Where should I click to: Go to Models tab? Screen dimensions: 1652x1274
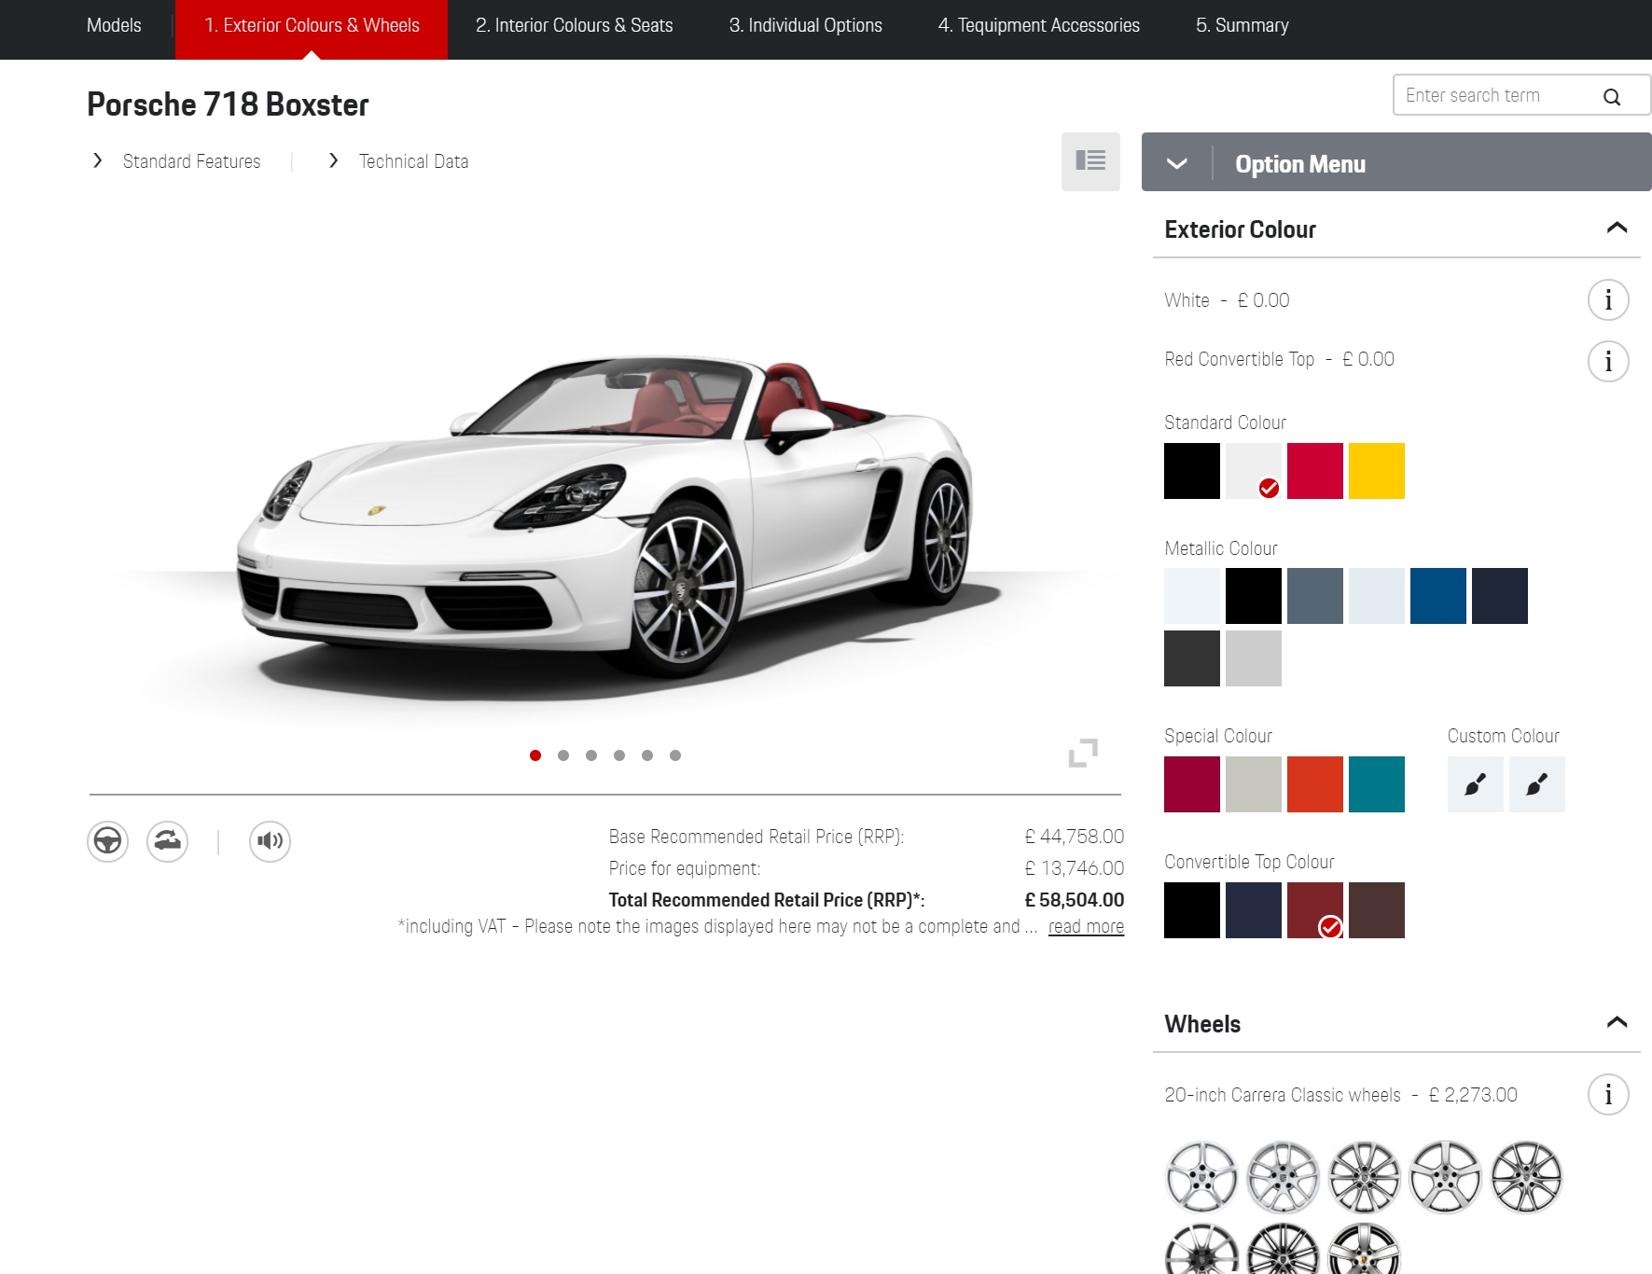click(x=114, y=25)
